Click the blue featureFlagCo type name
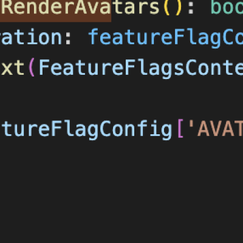This screenshot has width=243, height=243. (166, 38)
